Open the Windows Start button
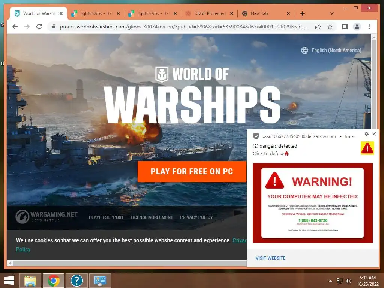This screenshot has width=384, height=288. coord(9,280)
